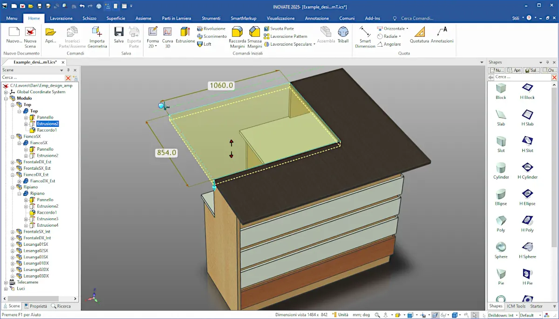Screen dimensions: 559x319
Task: Open the Forma 2D dropdown
Action: [153, 46]
